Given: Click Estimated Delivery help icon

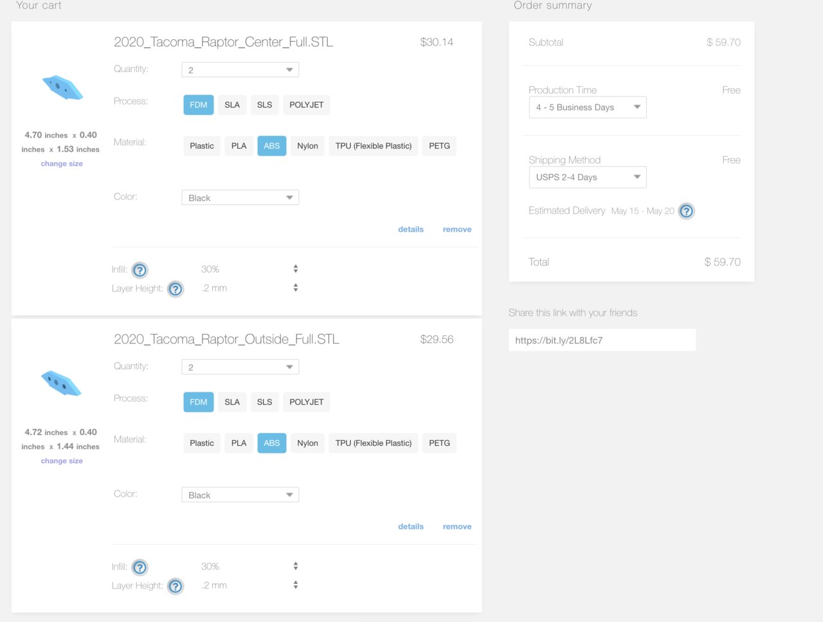Looking at the screenshot, I should point(687,211).
